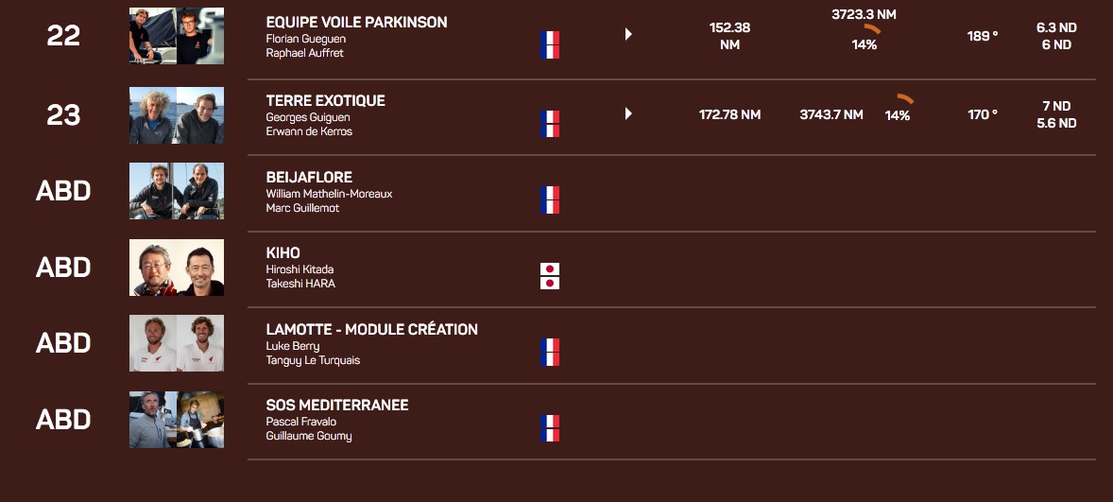Open the Equipe Voile Parkinson crew photo
Screen dimensions: 1113x502
pyautogui.click(x=177, y=36)
